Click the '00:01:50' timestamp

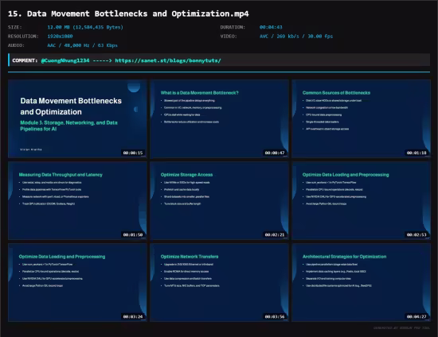point(133,234)
